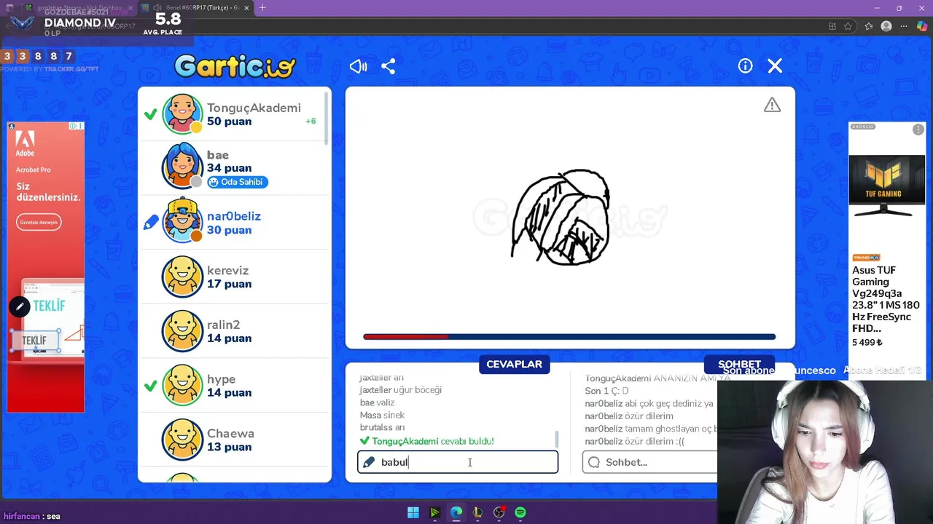Viewport: 933px width, 524px height.
Task: Click the Oda Sahibi badge under bae
Action: (x=238, y=182)
